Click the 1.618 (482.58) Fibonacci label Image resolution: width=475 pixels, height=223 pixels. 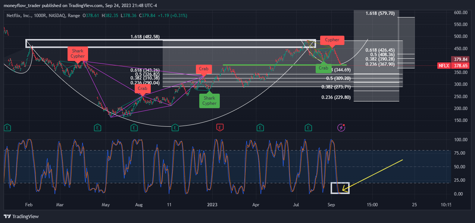click(145, 37)
